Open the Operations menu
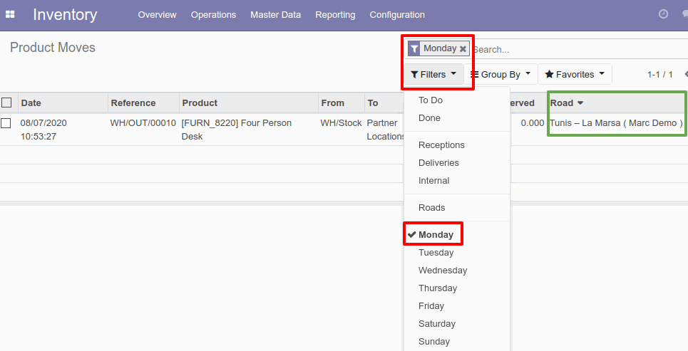This screenshot has width=688, height=351. (213, 14)
